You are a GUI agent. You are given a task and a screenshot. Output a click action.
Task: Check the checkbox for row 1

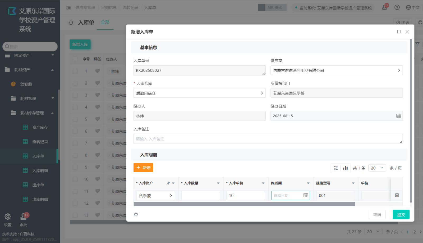[x=75, y=71]
